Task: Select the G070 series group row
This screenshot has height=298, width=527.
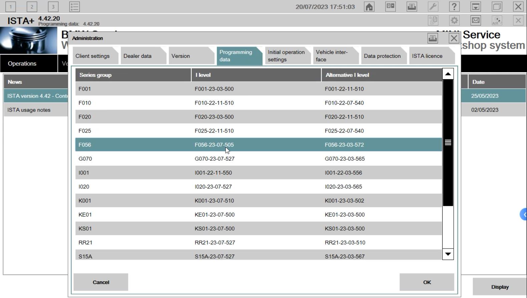Action: tap(258, 159)
